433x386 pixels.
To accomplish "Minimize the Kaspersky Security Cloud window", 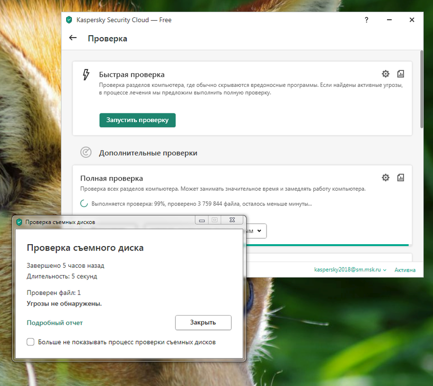I will coord(390,20).
